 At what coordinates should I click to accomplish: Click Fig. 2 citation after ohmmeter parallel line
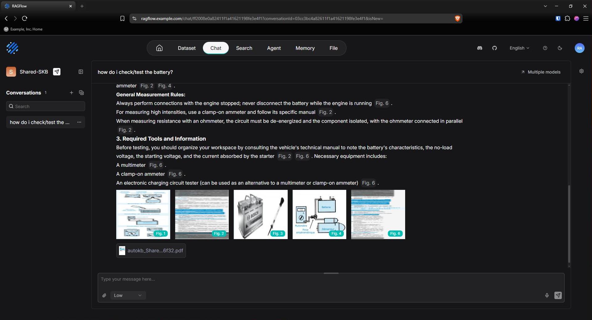125,130
